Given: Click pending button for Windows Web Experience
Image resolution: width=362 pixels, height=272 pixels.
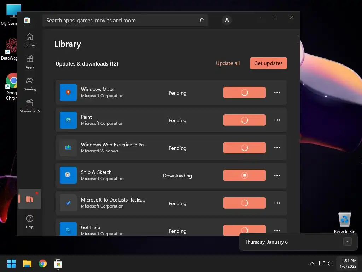Looking at the screenshot, I should coord(245,148).
